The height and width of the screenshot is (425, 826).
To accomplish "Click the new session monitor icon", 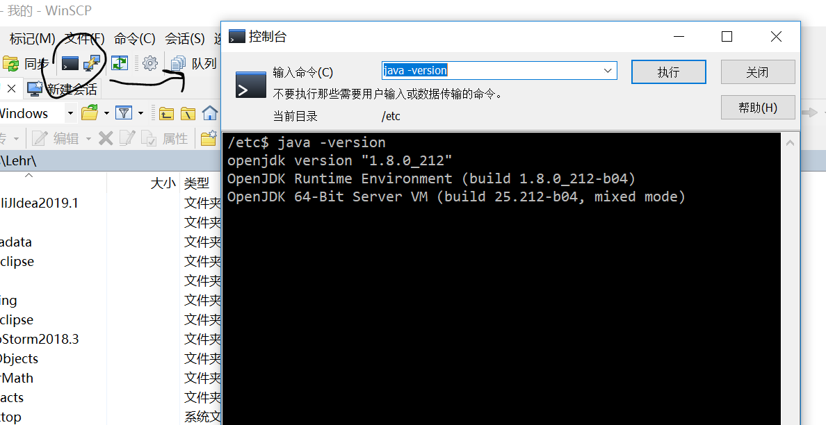I will 35,89.
